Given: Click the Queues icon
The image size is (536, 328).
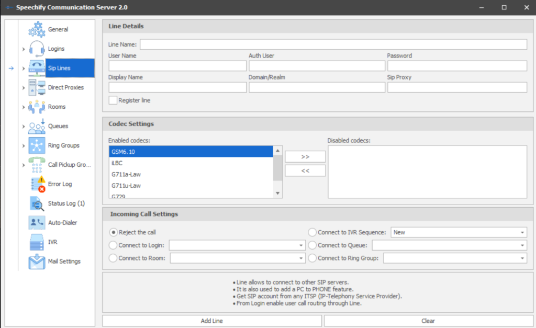Looking at the screenshot, I should point(37,126).
